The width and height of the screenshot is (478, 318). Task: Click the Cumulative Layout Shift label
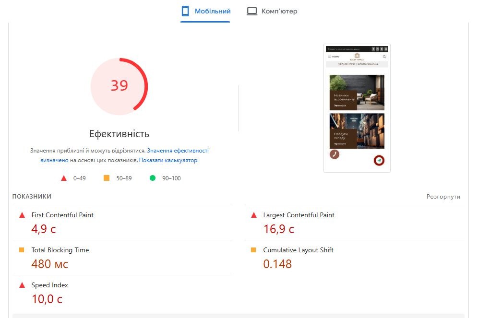298,250
